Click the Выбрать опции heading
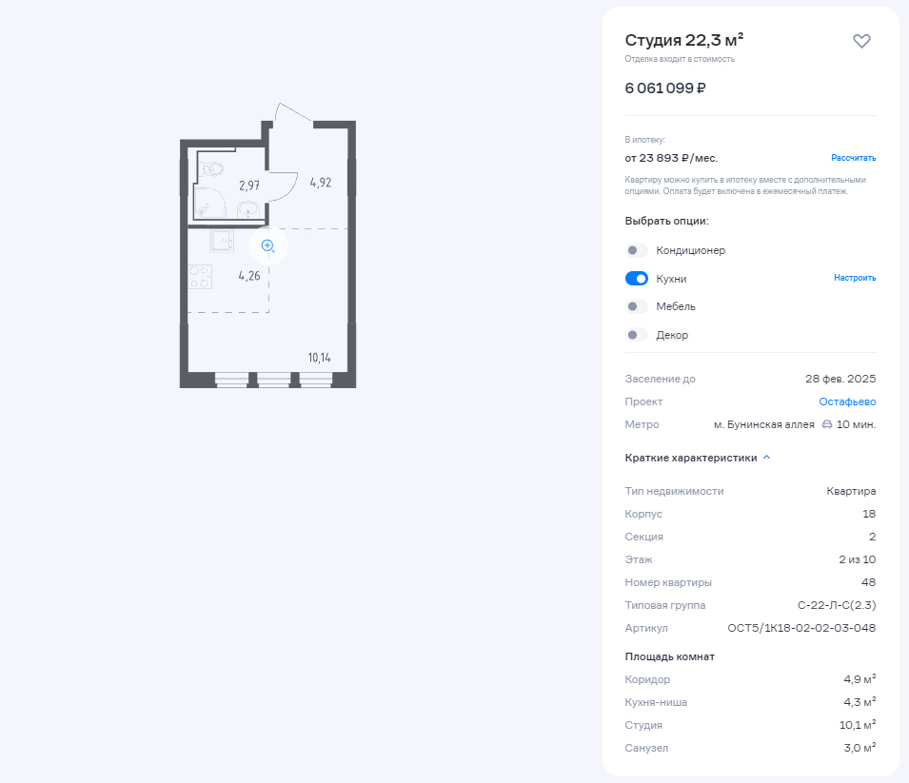909x783 pixels. point(666,221)
